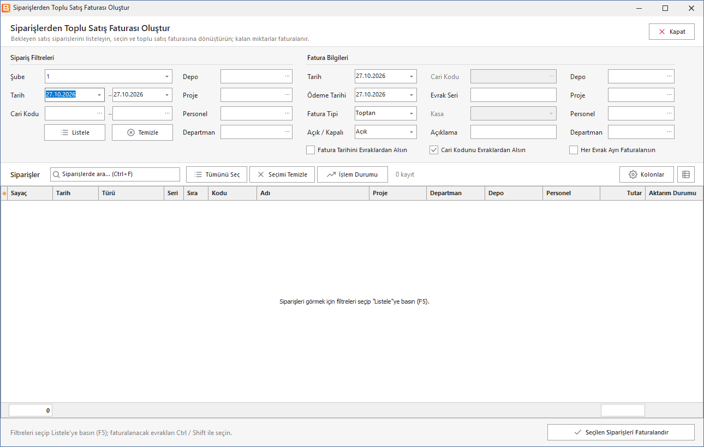Screen dimensions: 704x447
Task: Open the Departman lookup in Fatura Bilgileri
Action: (669, 132)
